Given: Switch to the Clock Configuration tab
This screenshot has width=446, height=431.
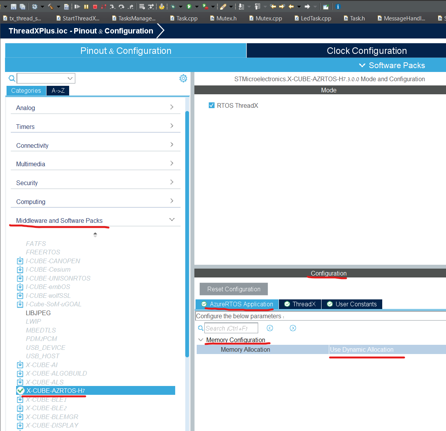Looking at the screenshot, I should pyautogui.click(x=366, y=50).
